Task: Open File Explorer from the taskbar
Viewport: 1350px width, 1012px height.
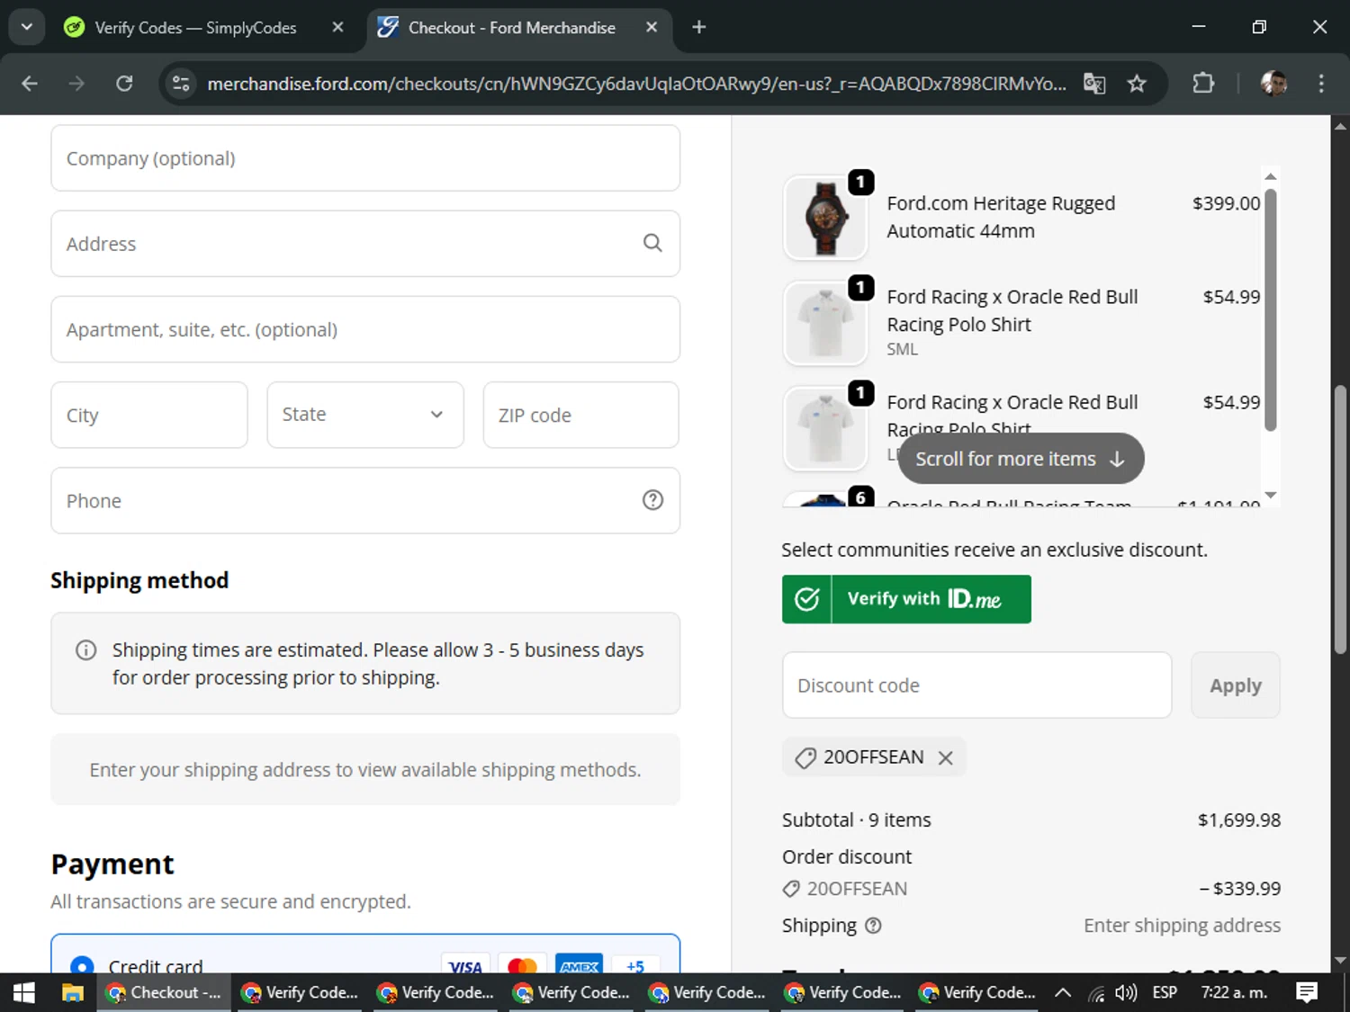Action: [x=72, y=992]
